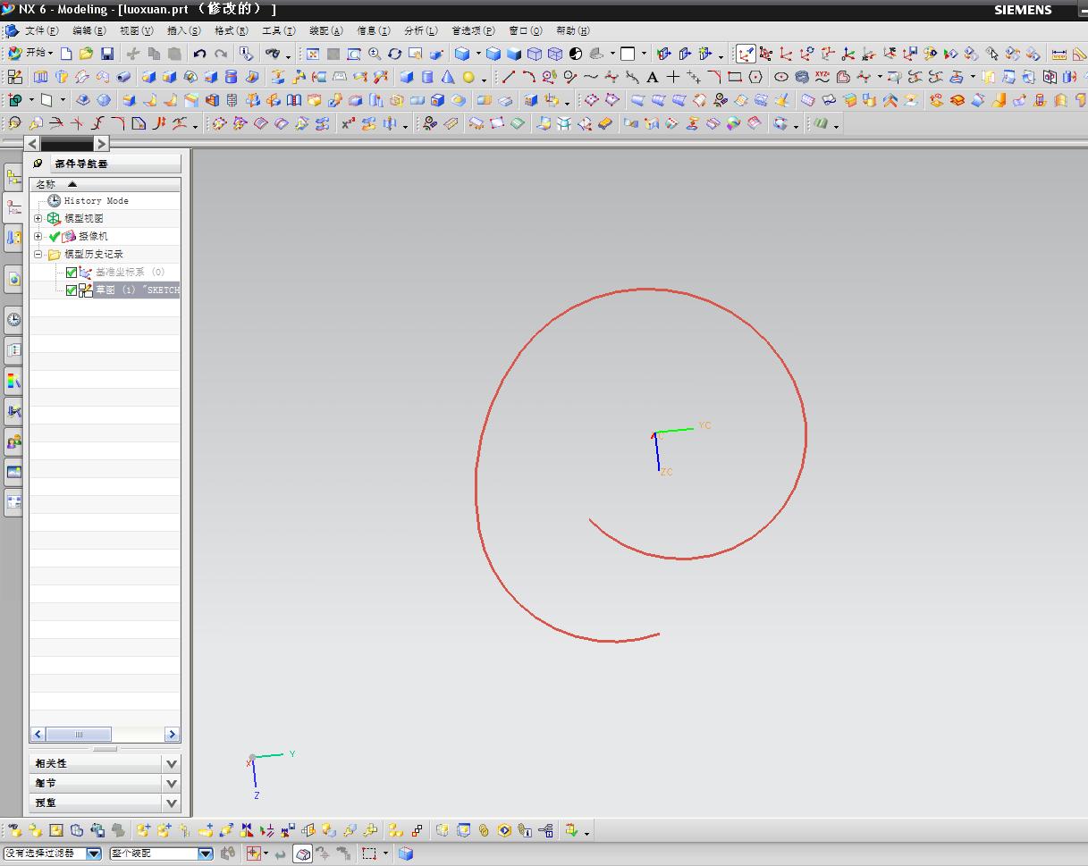
Task: Select the Helix curve tool
Action: [802, 77]
